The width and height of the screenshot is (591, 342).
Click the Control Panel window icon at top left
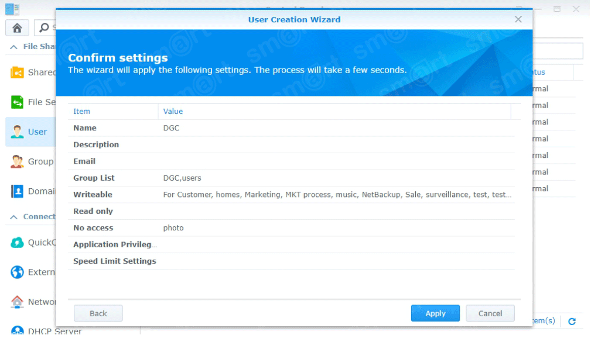[x=12, y=9]
